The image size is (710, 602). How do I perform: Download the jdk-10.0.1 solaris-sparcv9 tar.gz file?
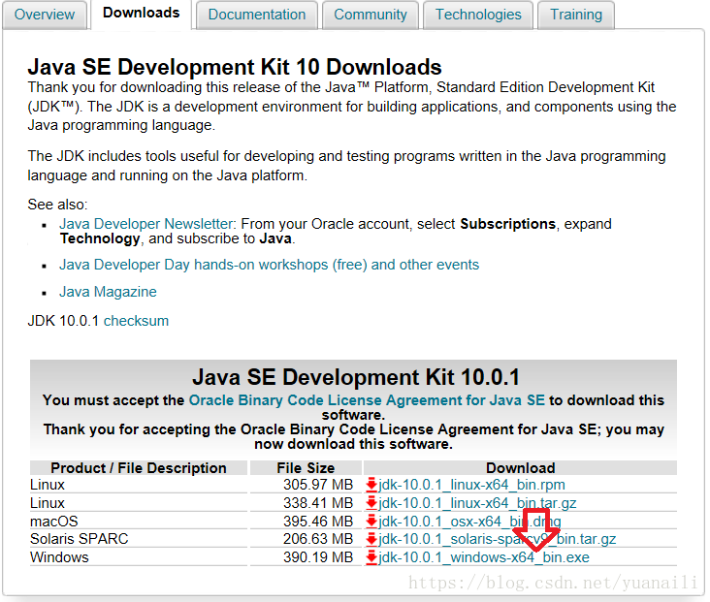pos(498,539)
